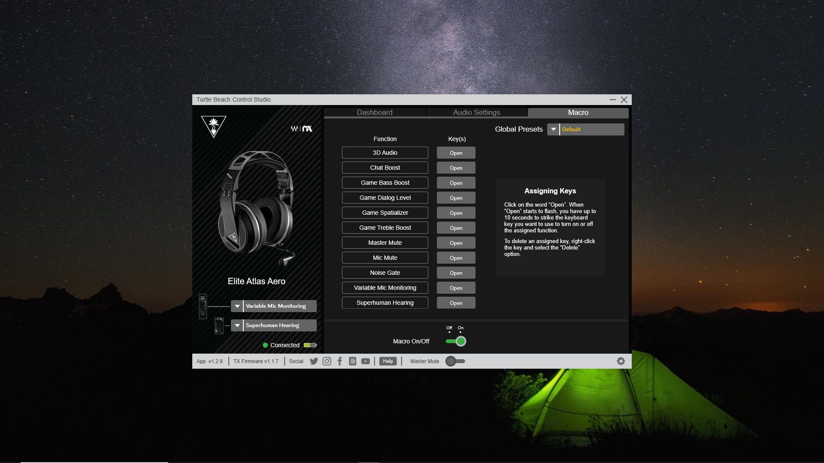Screen dimensions: 824x463
Task: Open the settings gear in the bottom corner
Action: point(621,361)
